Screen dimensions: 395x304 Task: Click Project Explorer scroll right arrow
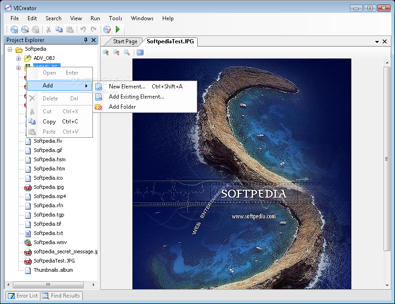click(x=93, y=285)
